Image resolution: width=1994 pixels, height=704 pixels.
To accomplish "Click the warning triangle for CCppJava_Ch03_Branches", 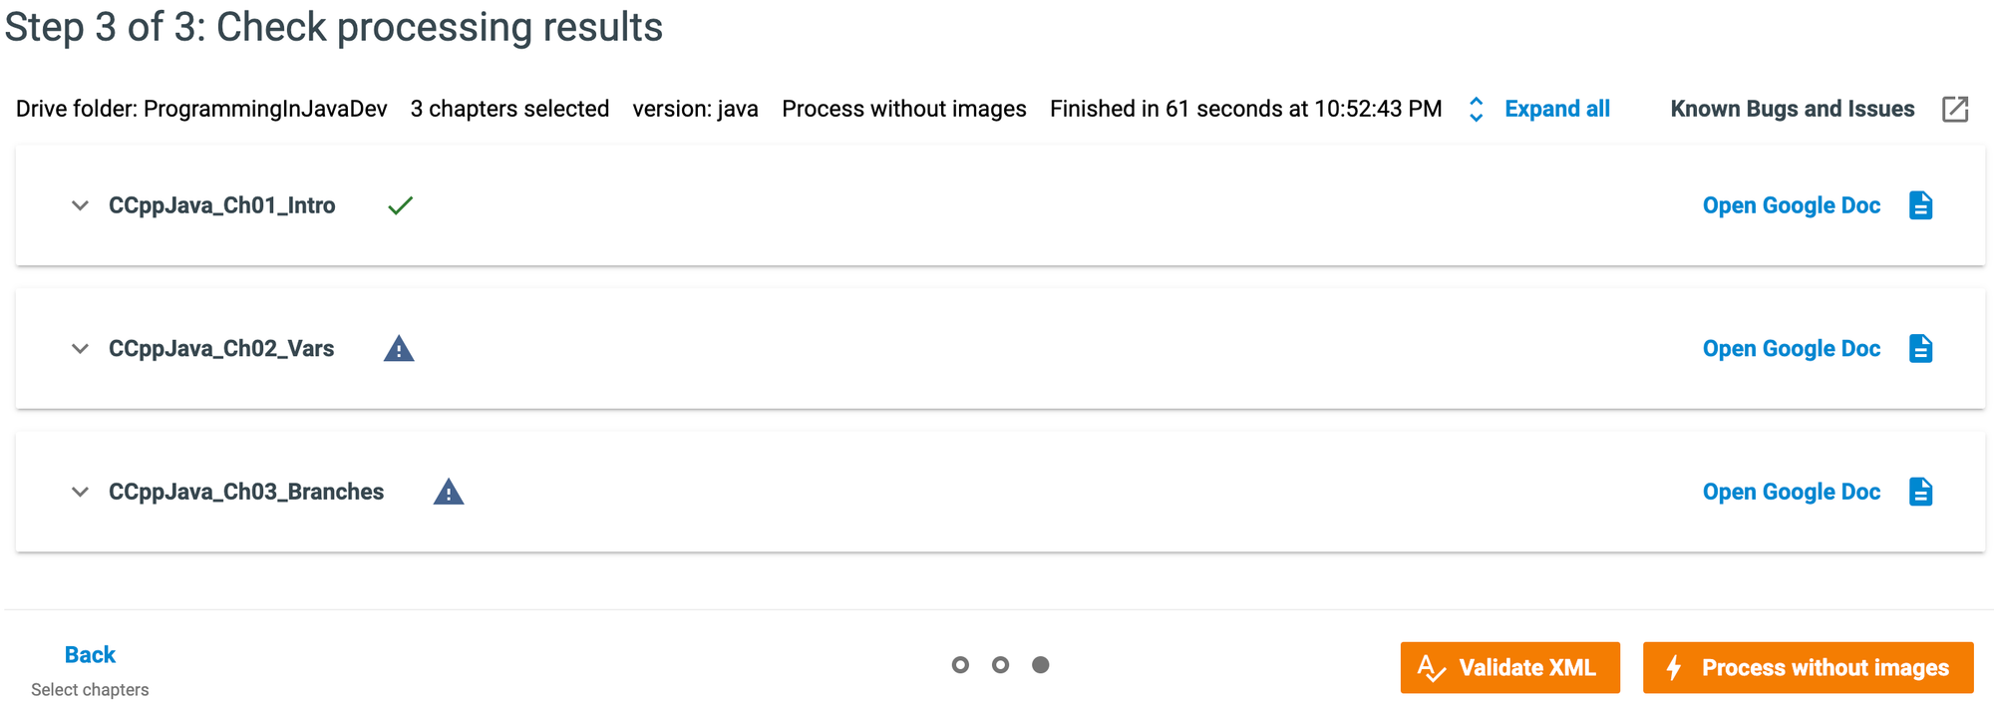I will [x=450, y=491].
